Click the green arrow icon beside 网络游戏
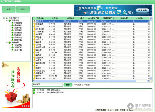Image resolution: width=155 pixels, height=112 pixels. (12, 23)
